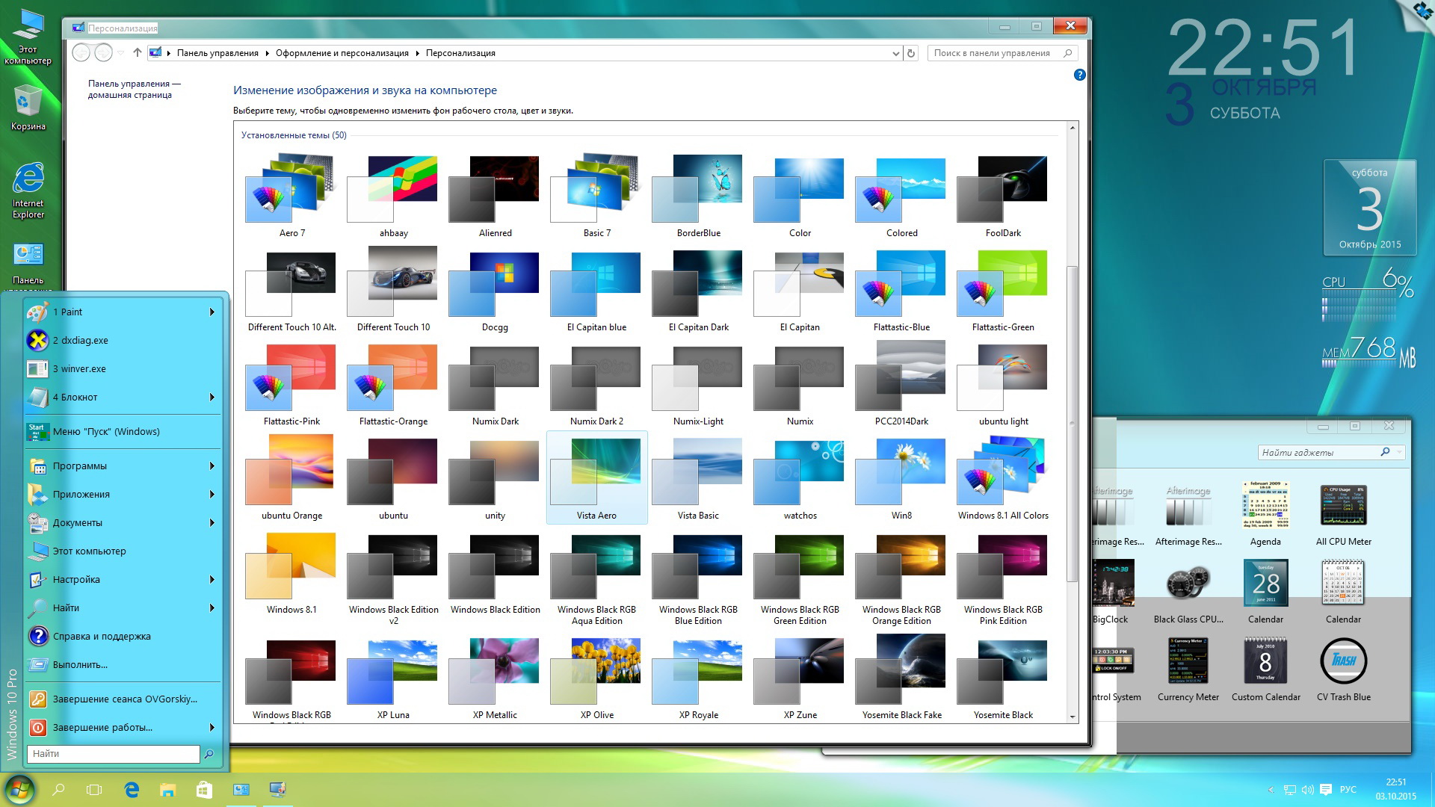Open Меню Пуск (Windows) entry
Viewport: 1435px width, 807px height.
tap(123, 431)
